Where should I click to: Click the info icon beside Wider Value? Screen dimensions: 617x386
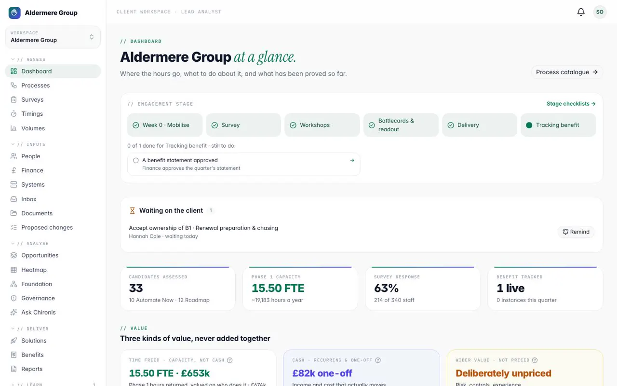(535, 360)
